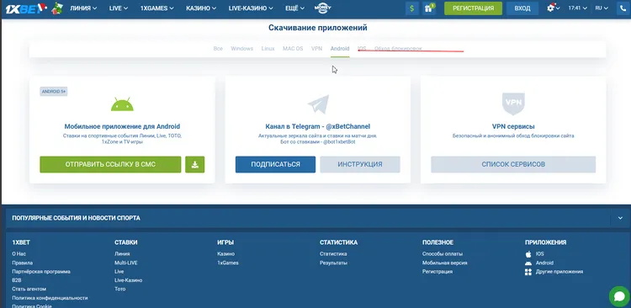Click the 1XBET logo
Screen dimensions: 631x308
pyautogui.click(x=26, y=8)
